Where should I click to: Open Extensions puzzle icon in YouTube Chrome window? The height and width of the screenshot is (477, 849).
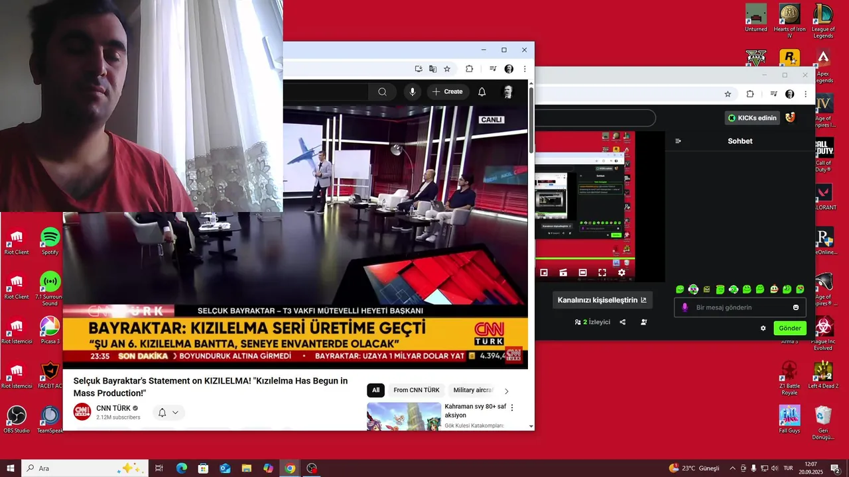coord(470,69)
